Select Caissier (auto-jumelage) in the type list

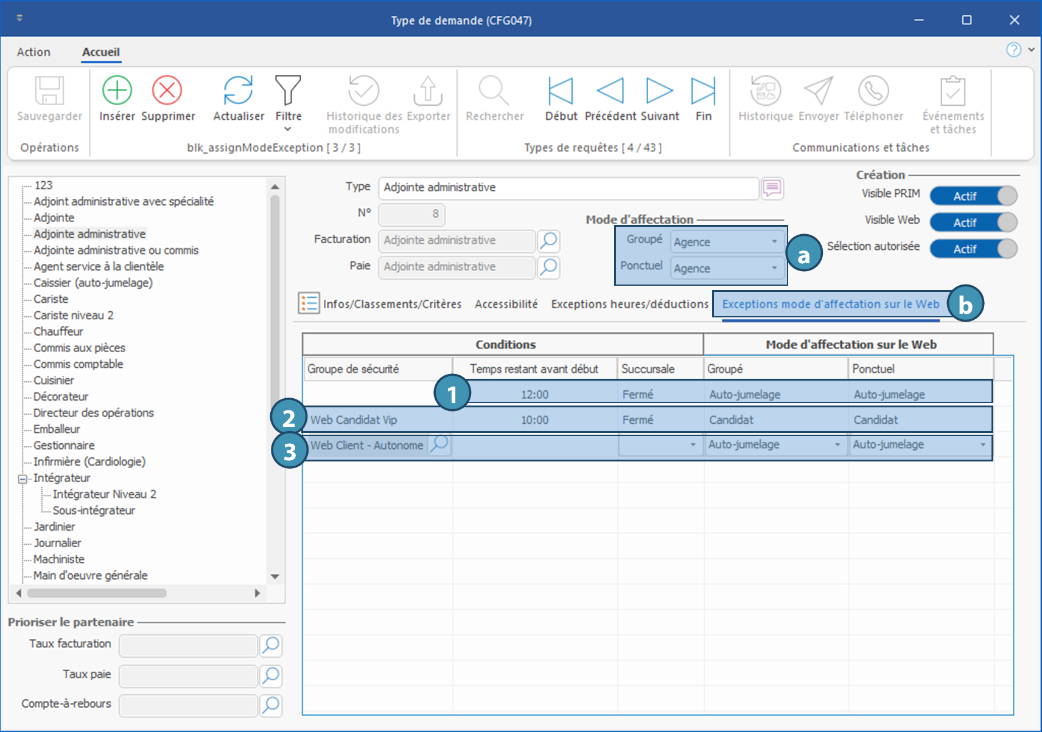pyautogui.click(x=93, y=283)
